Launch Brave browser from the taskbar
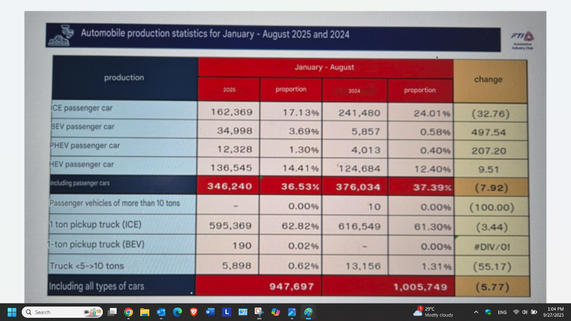 pos(194,312)
